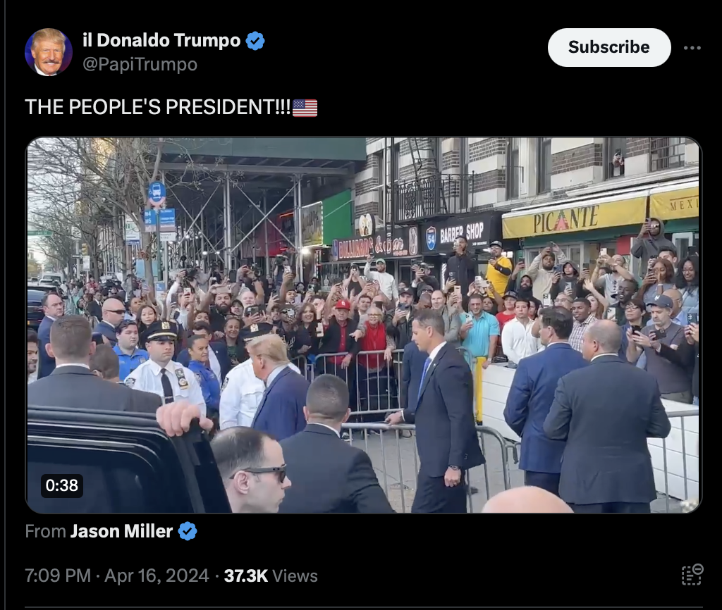The width and height of the screenshot is (722, 610).
Task: Open Jason Miller's profile link
Action: point(121,531)
